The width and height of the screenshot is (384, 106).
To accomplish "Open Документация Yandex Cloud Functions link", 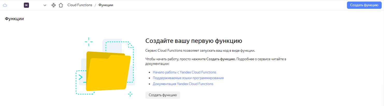I will point(183,84).
